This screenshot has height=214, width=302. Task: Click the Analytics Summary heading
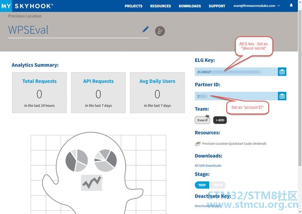click(35, 65)
